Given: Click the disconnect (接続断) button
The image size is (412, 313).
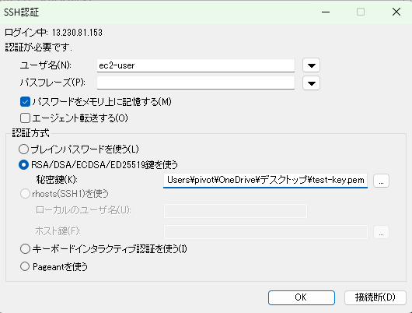Looking at the screenshot, I should (x=375, y=297).
